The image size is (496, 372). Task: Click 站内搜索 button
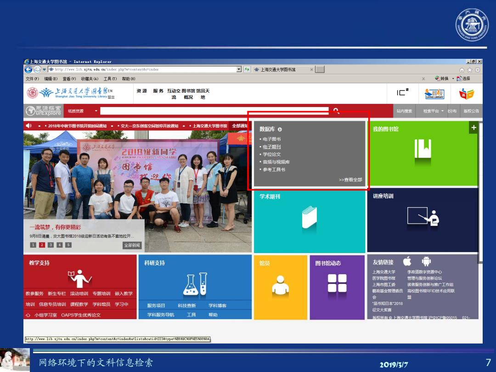click(x=404, y=111)
